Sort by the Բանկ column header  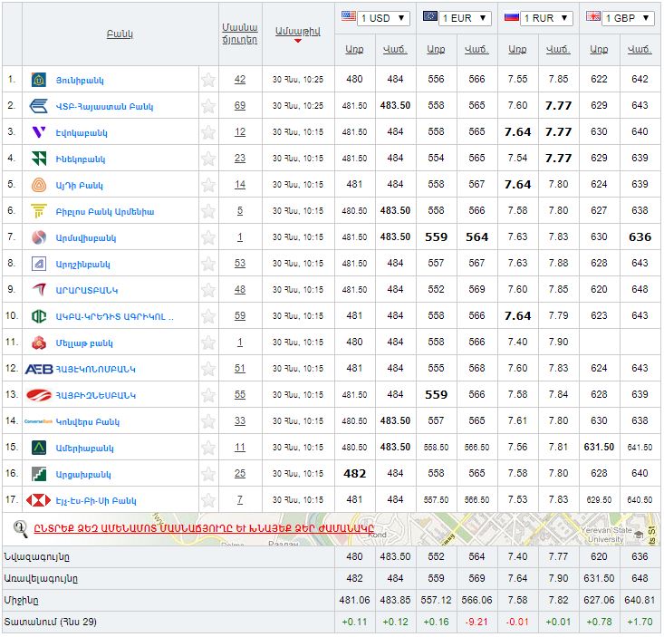[120, 34]
